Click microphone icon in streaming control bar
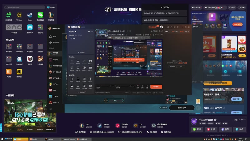This screenshot has width=250, height=141. coord(98,86)
